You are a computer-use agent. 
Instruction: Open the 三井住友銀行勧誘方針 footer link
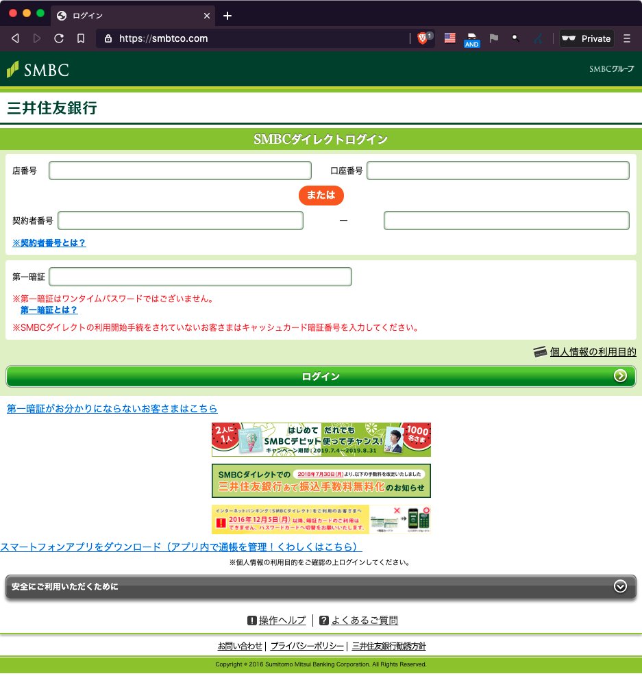tap(388, 647)
